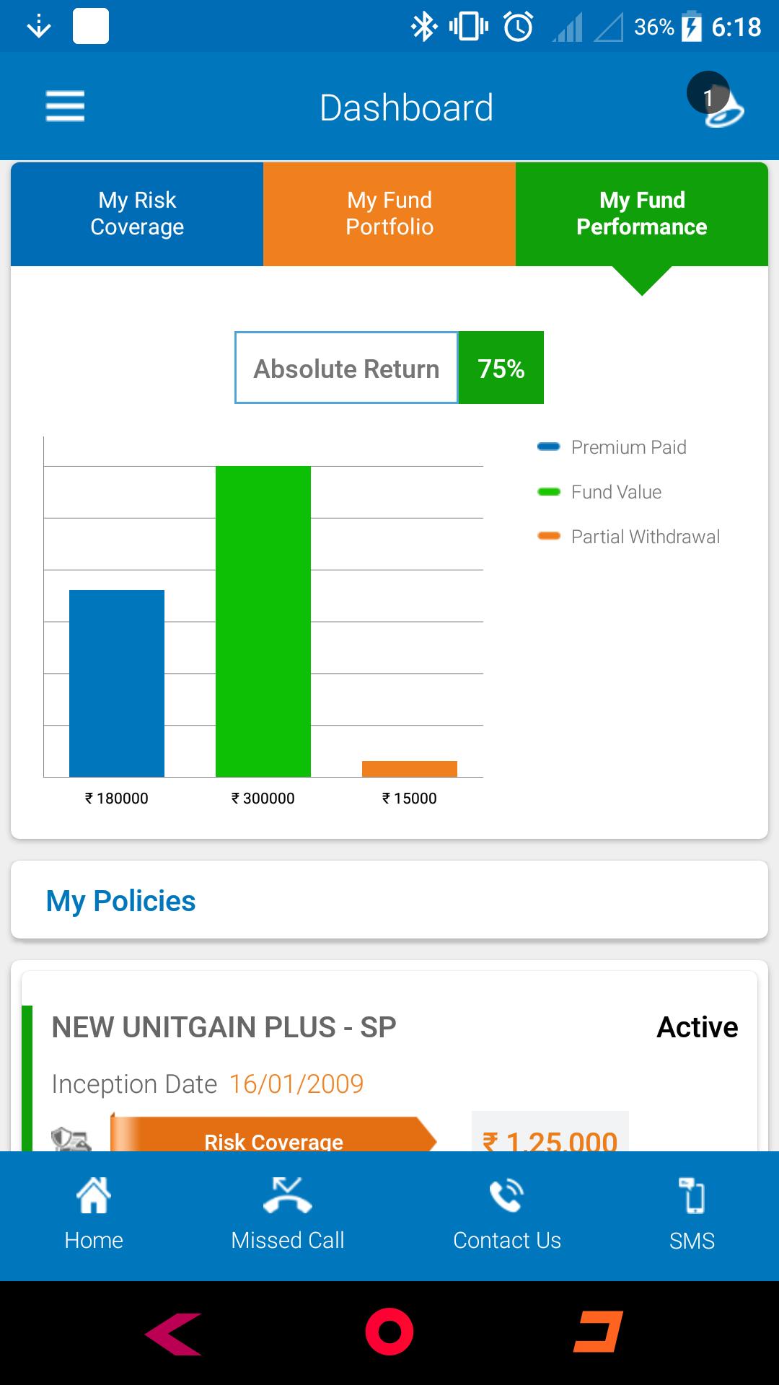Screen dimensions: 779x1385
Task: Tap the SMS phone icon
Action: click(692, 1197)
